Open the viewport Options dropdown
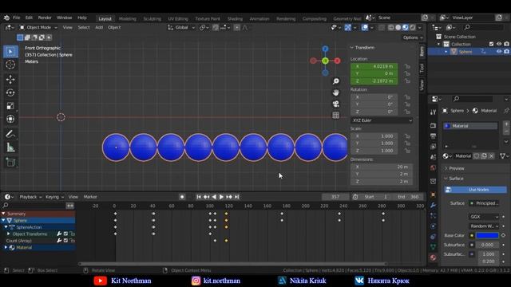This screenshot has width=511, height=287. 413,37
